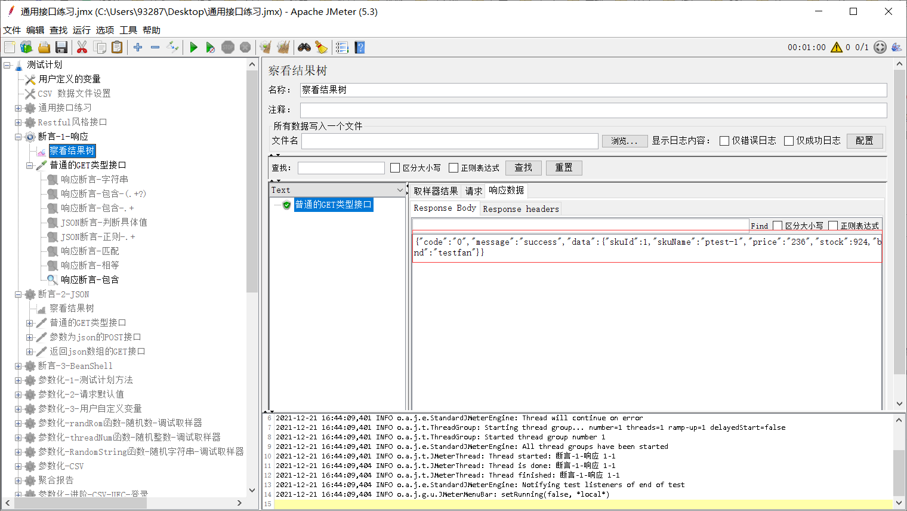Click the log panel vertical scrollbar thumb
This screenshot has width=907, height=511.
tap(899, 473)
